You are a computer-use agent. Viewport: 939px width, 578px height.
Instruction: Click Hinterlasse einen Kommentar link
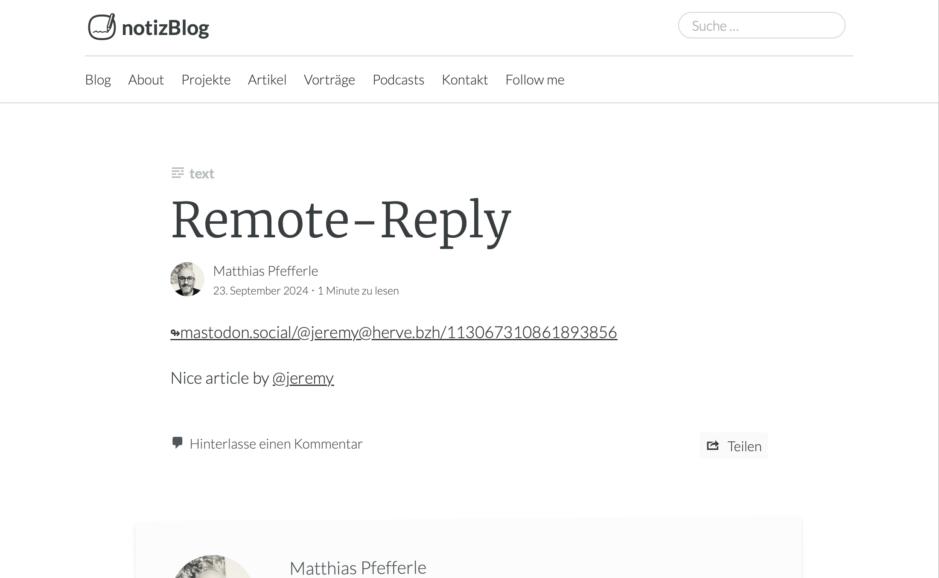pos(276,444)
